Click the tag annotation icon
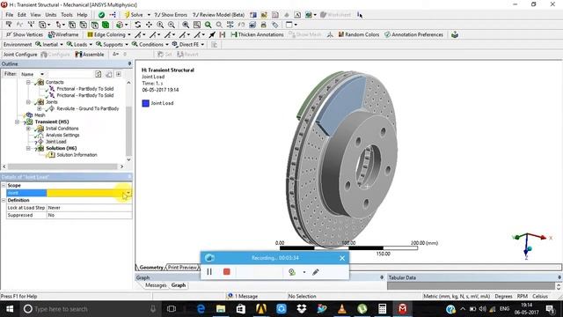The height and width of the screenshot is (317, 563). 275,25
